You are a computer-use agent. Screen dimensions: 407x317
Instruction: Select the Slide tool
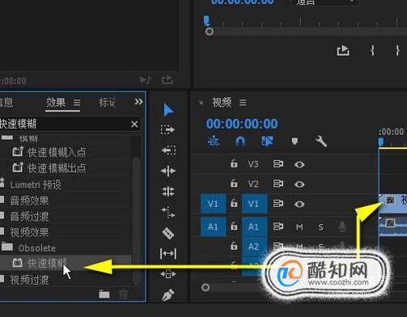168,274
